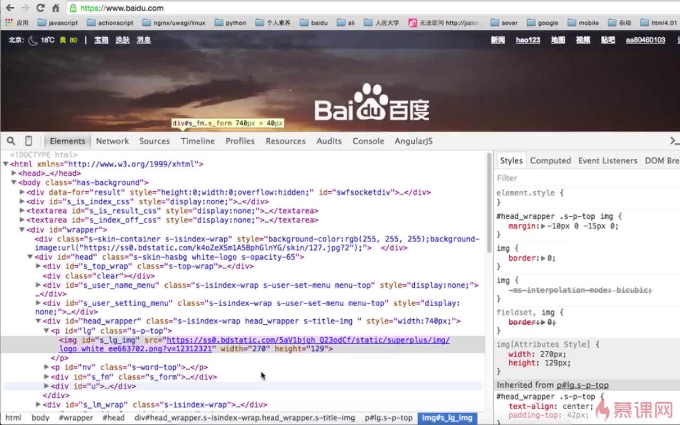This screenshot has height=425, width=680.
Task: Expand the div id u node
Action: [x=46, y=386]
